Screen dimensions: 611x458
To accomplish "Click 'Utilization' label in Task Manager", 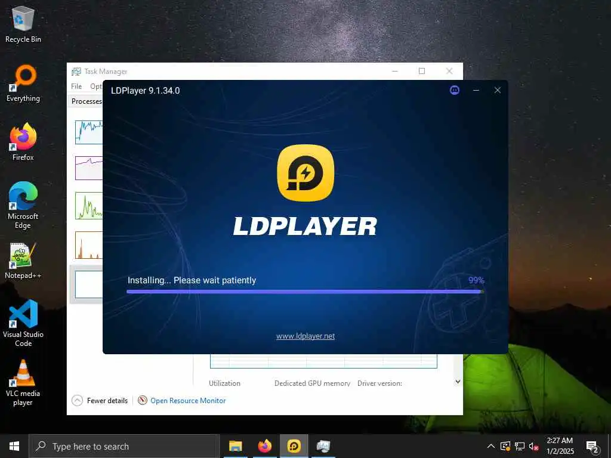I will pyautogui.click(x=224, y=383).
